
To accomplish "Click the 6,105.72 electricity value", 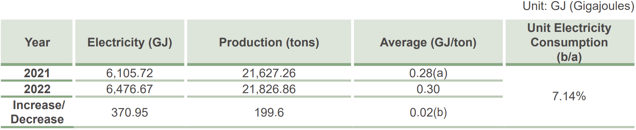I will [130, 73].
